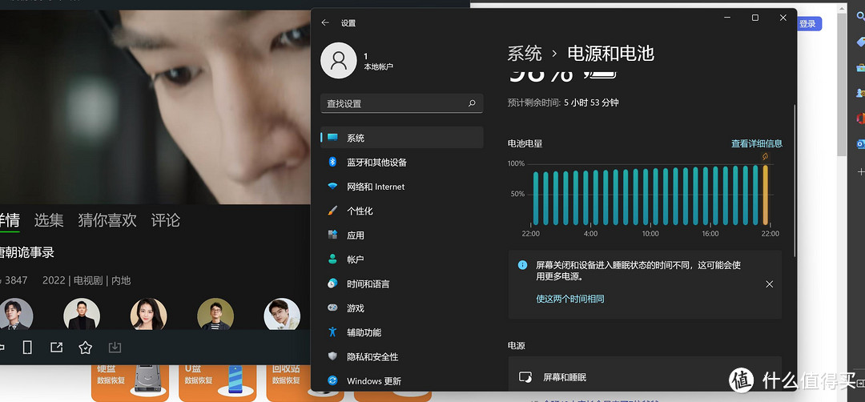Screen dimensions: 865x402
Task: Click the star favorite icon in video toolbar
Action: (85, 348)
